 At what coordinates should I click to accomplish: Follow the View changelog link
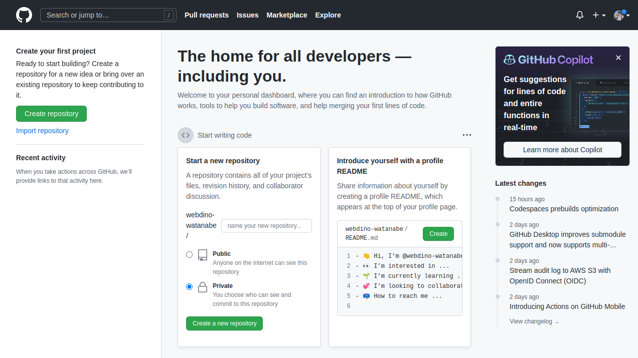pos(534,321)
